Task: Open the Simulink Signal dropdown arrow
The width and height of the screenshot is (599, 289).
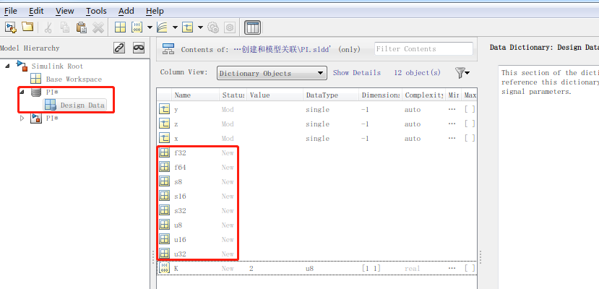Action: [x=200, y=27]
